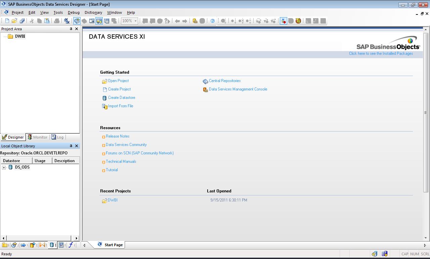The width and height of the screenshot is (430, 259).
Task: Click the Create Project link
Action: [x=119, y=89]
